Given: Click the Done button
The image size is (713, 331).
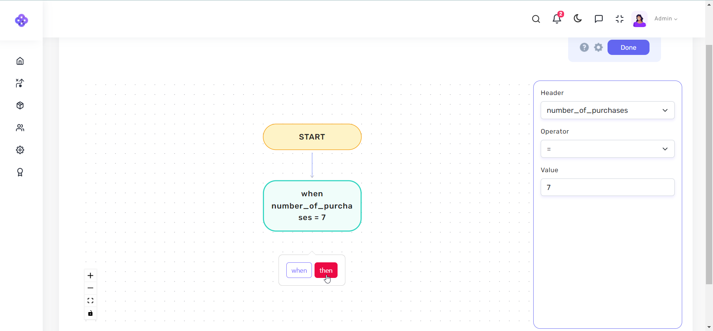Looking at the screenshot, I should [x=628, y=47].
